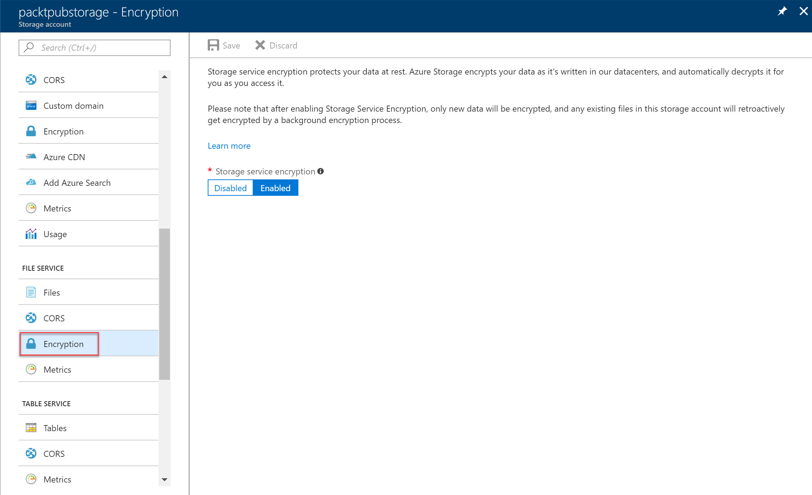Click the blob service CORS globe icon
This screenshot has width=812, height=495.
(x=31, y=80)
